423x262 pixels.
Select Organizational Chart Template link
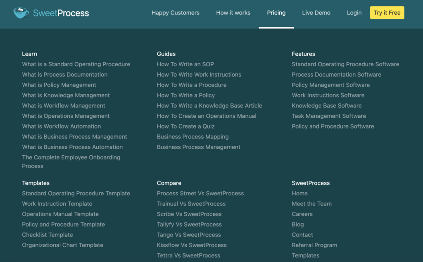pyautogui.click(x=62, y=245)
